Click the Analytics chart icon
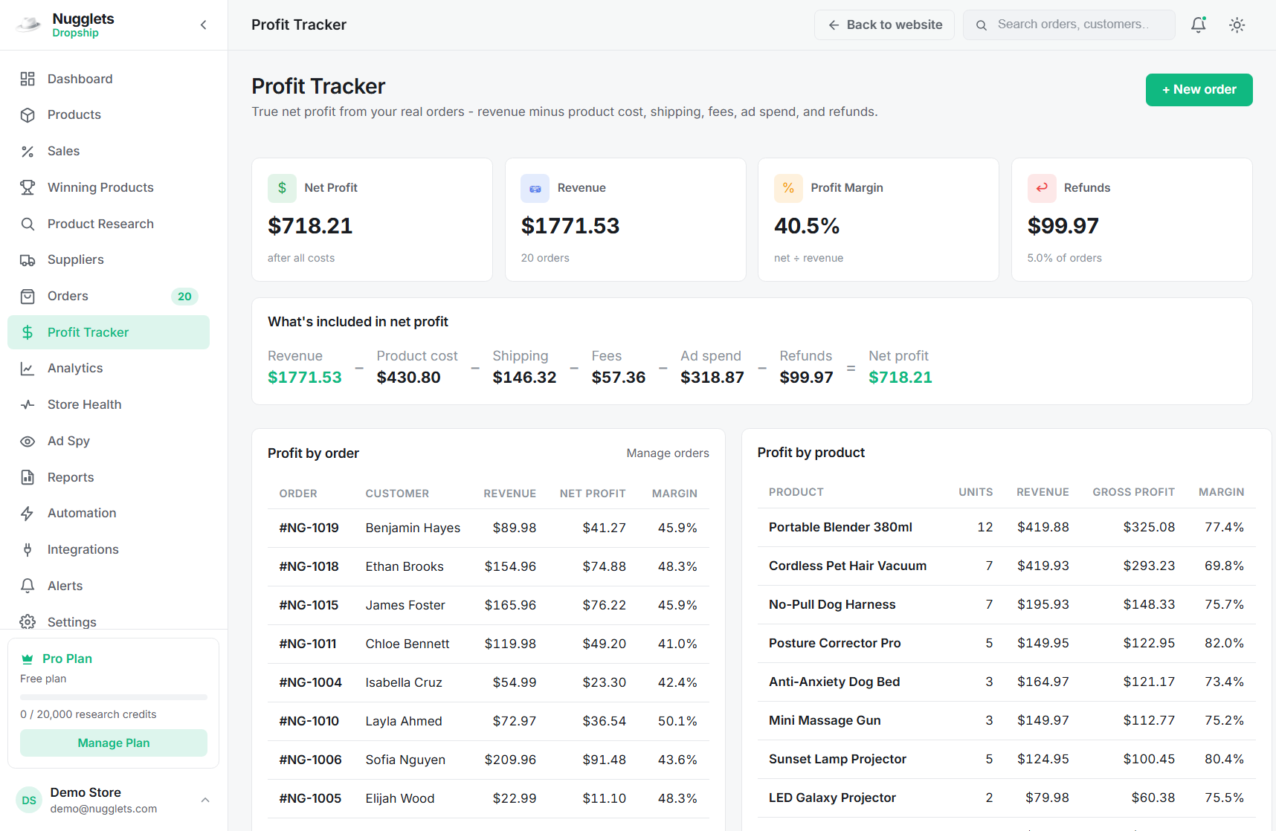Image resolution: width=1276 pixels, height=831 pixels. [28, 369]
